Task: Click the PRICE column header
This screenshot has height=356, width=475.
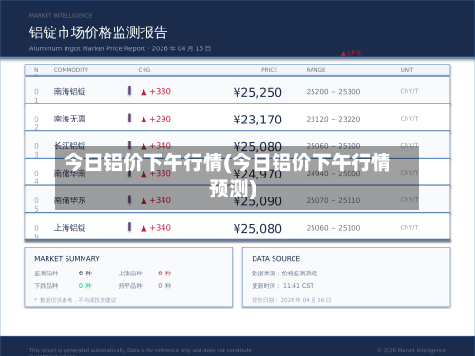Action: 269,70
